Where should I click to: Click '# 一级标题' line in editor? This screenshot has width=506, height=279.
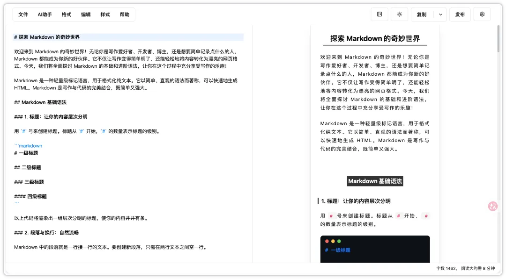(26, 153)
